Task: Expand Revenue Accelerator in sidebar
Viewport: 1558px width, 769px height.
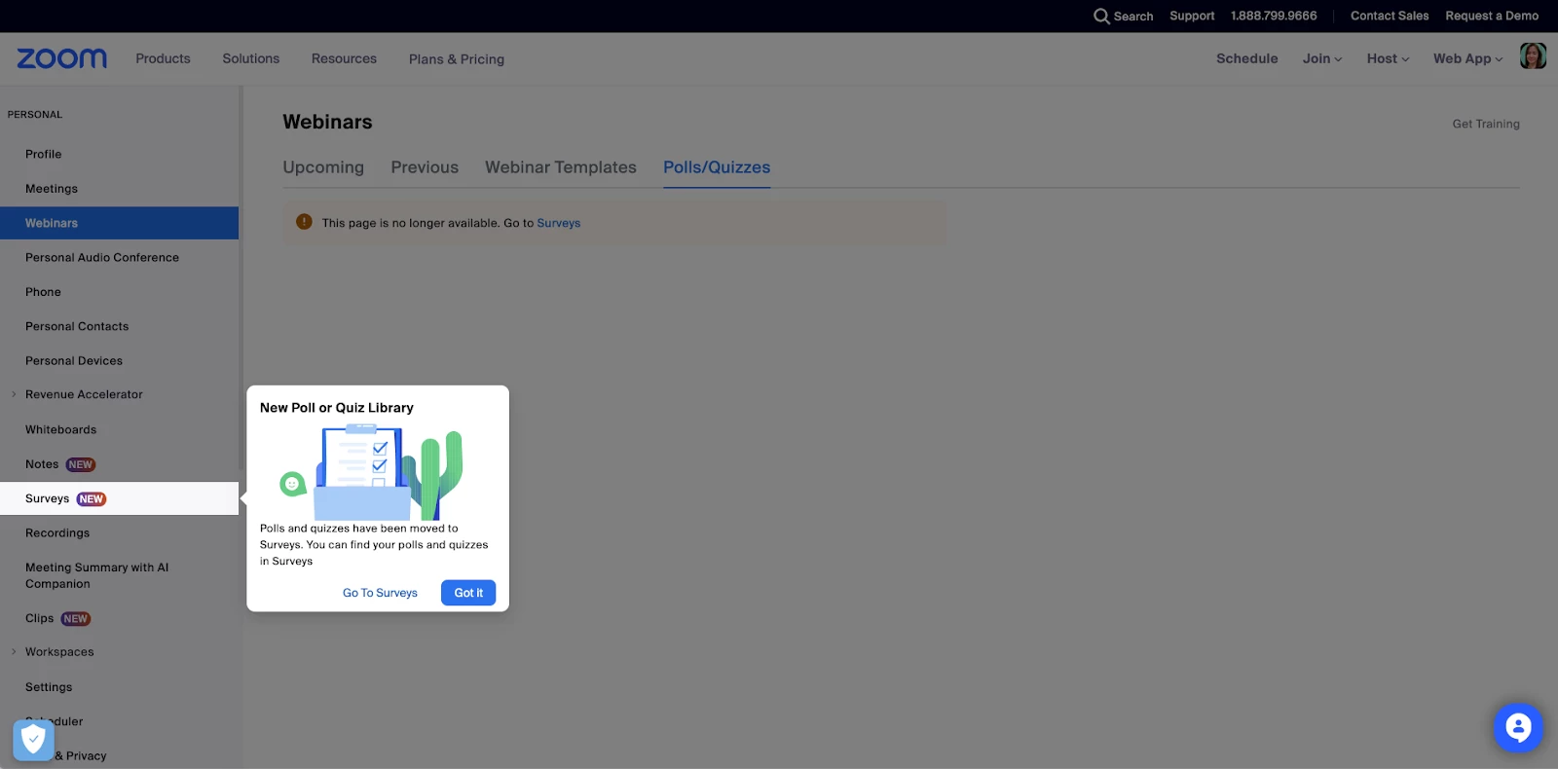Action: (14, 394)
